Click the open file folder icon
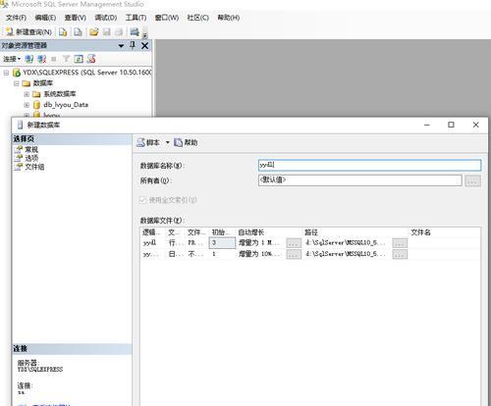This screenshot has height=406, width=491. tap(93, 31)
